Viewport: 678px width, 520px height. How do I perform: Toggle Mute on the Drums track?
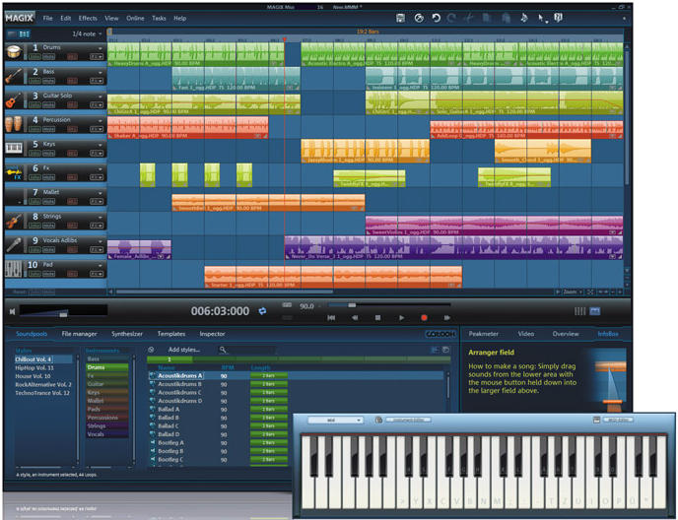coord(48,56)
